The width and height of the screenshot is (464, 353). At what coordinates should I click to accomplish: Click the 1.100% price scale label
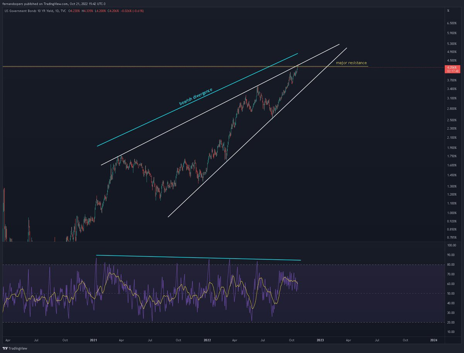tap(452, 204)
